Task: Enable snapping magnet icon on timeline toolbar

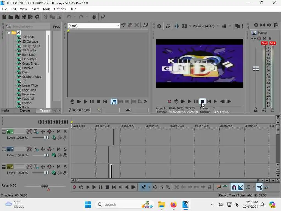Action: click(x=234, y=187)
